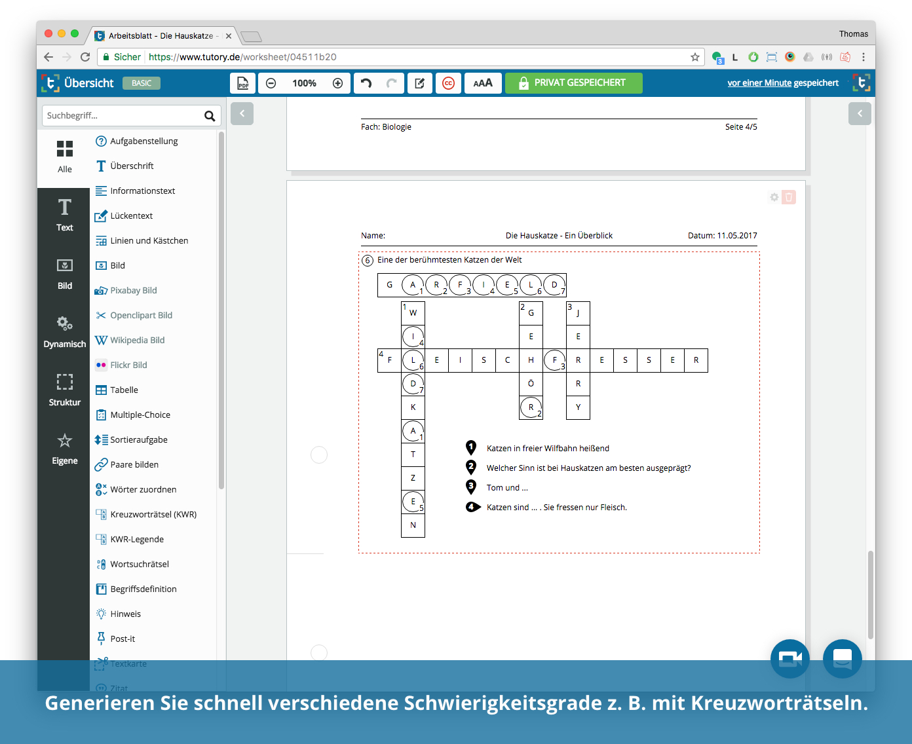The height and width of the screenshot is (744, 912).
Task: Open tutory logo menu at top right
Action: coord(861,83)
